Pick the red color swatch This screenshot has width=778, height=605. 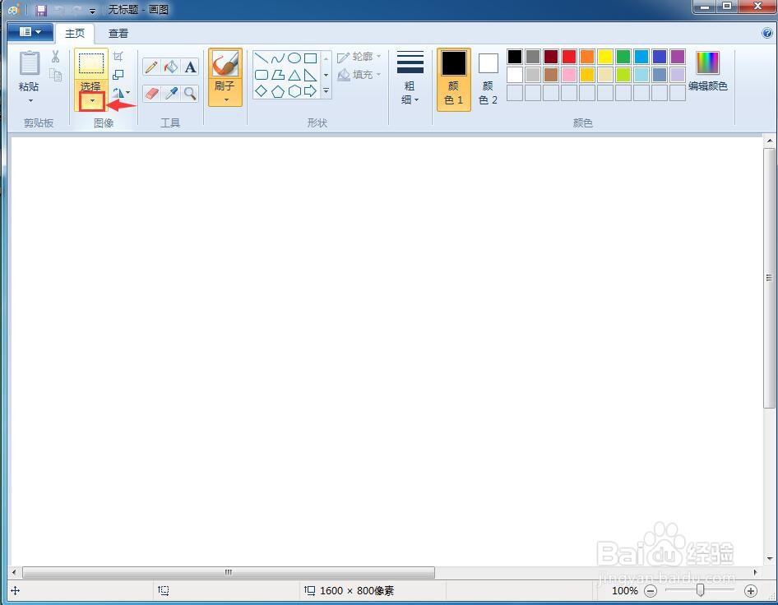coord(569,57)
